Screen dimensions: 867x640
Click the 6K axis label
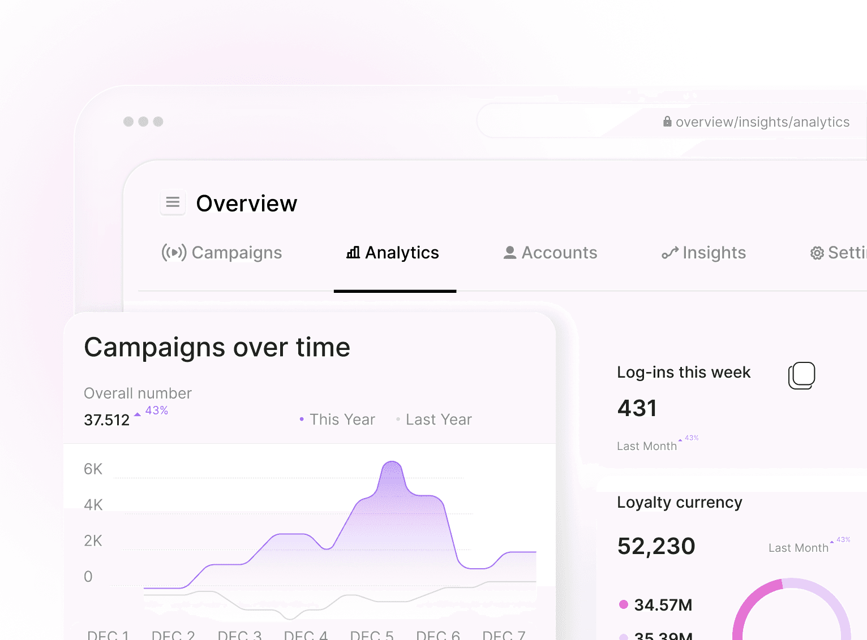[93, 469]
